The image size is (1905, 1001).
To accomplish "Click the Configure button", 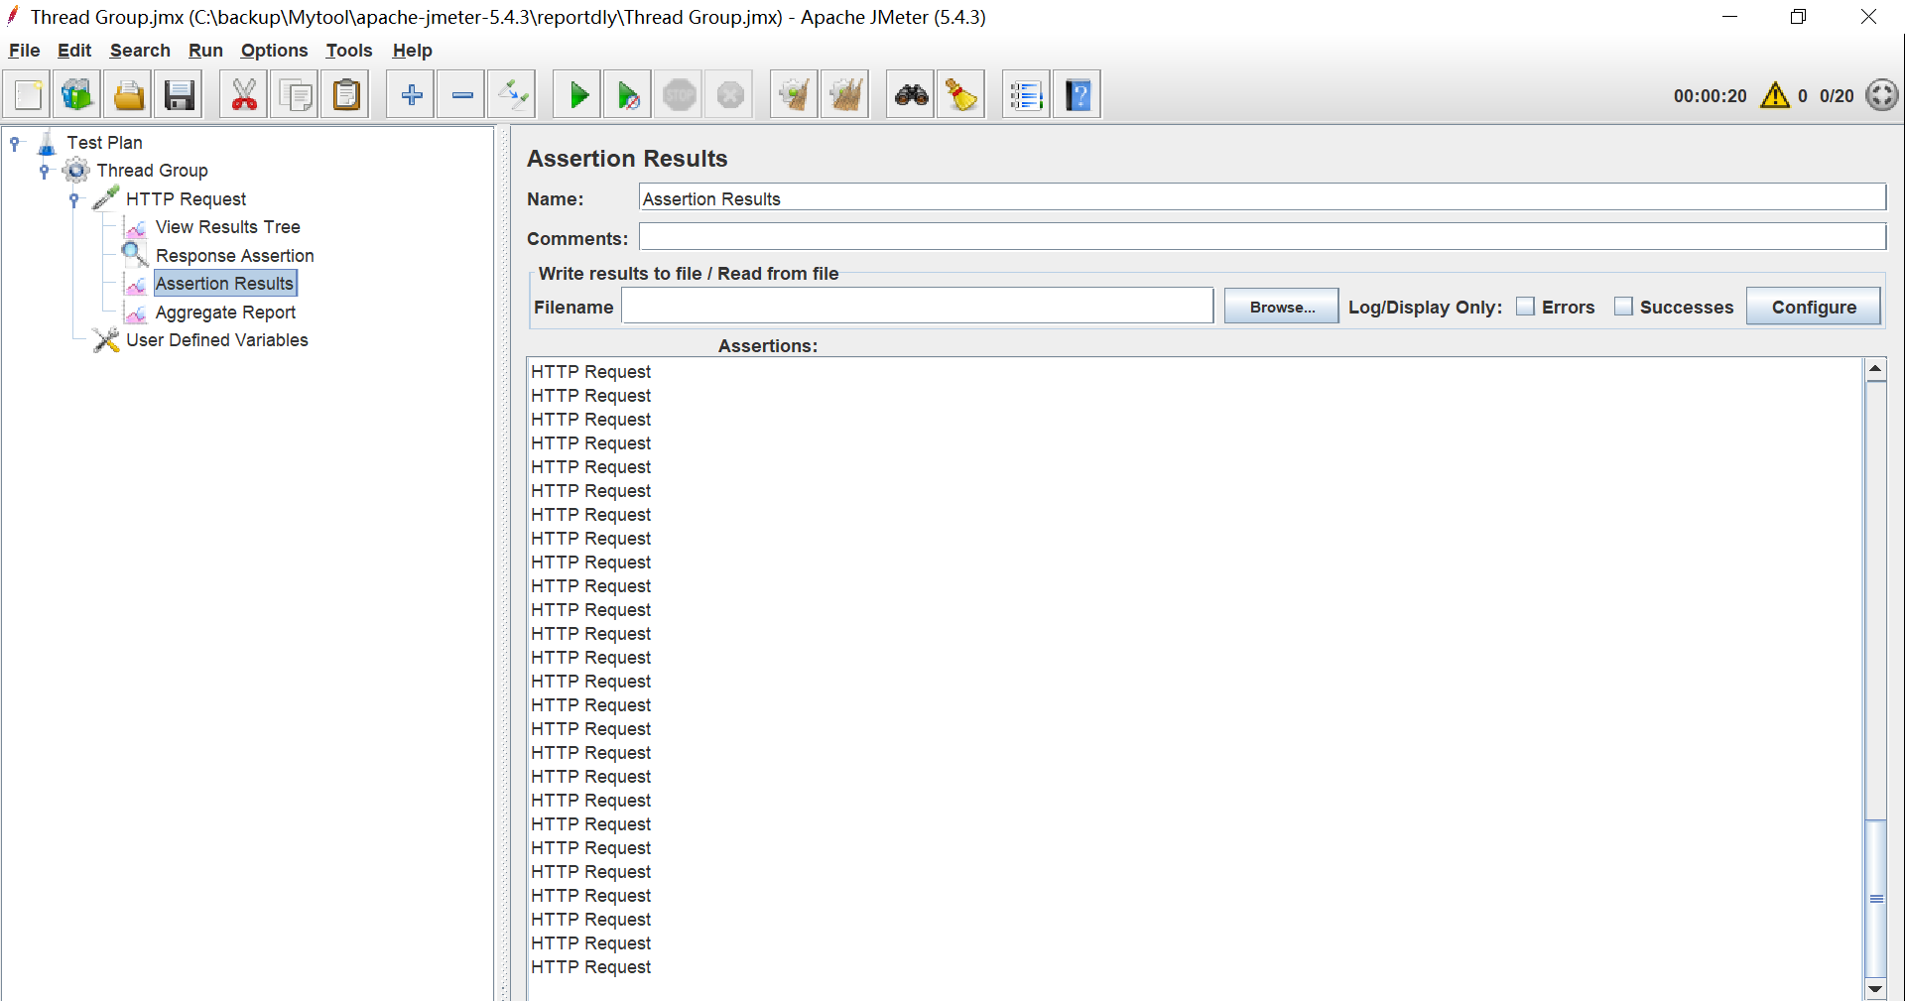I will [1814, 307].
